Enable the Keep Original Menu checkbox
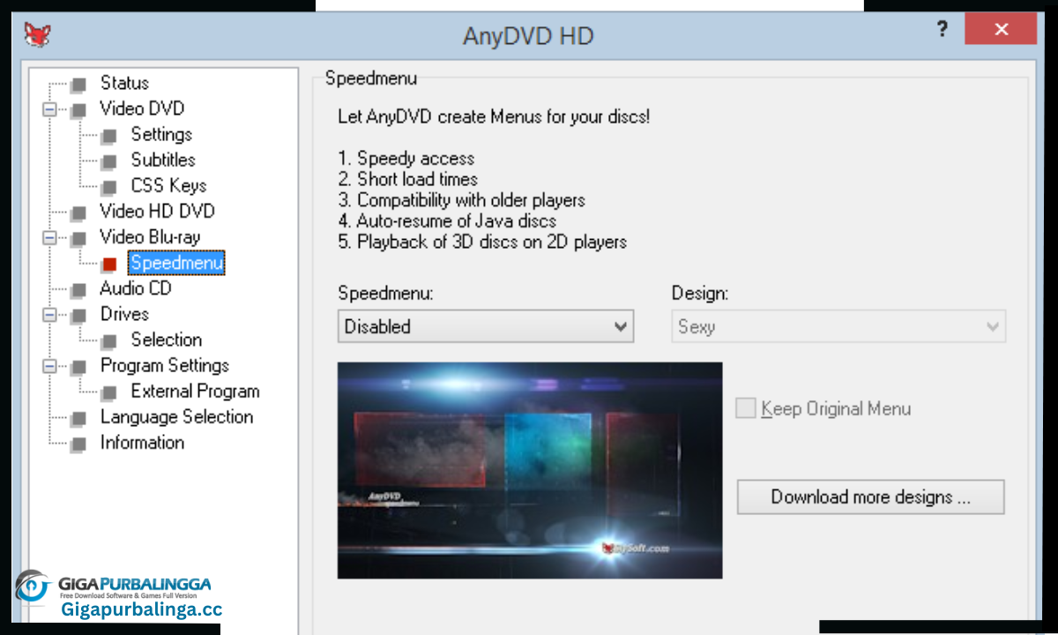The width and height of the screenshot is (1058, 635). 746,408
